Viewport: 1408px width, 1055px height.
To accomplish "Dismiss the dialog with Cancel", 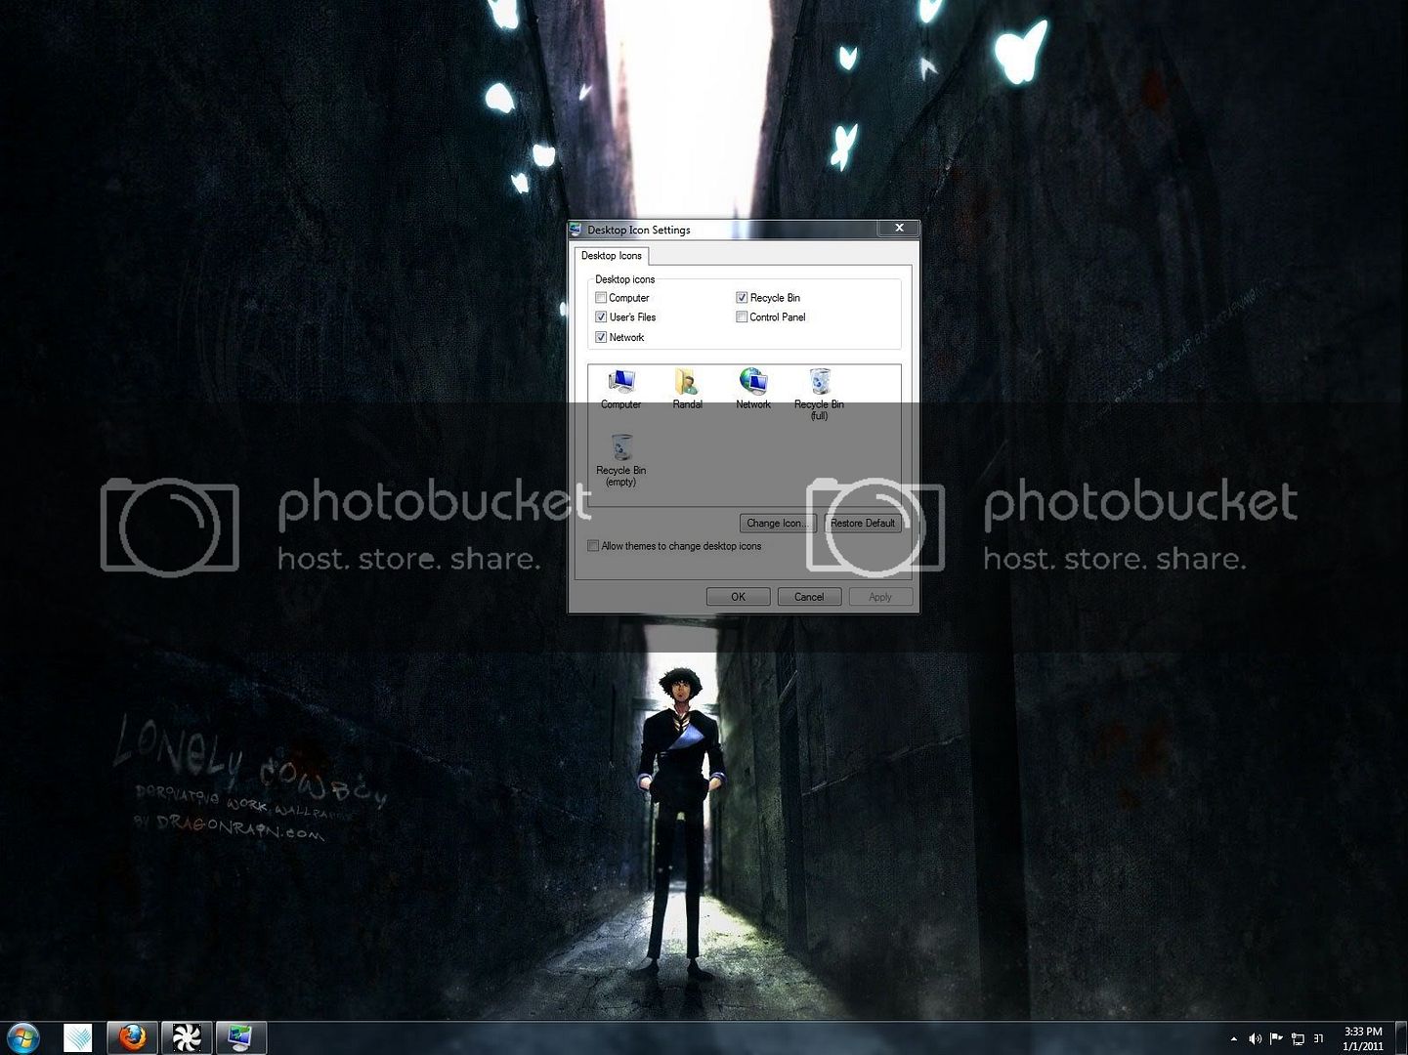I will click(809, 597).
